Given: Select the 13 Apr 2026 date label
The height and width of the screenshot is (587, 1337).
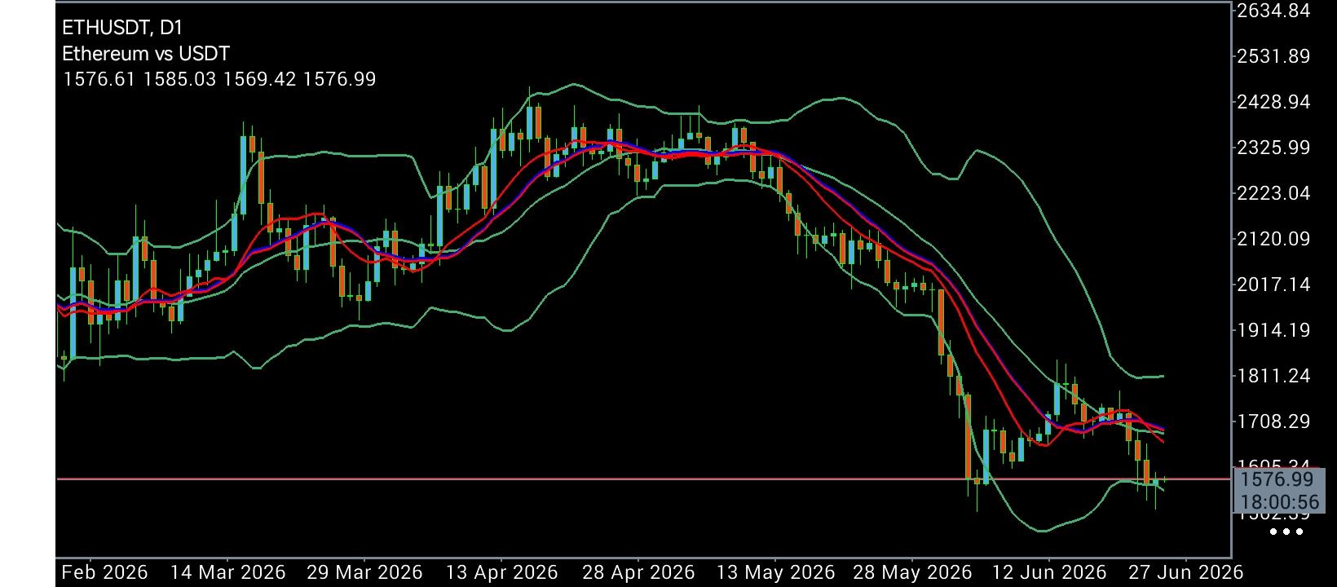Looking at the screenshot, I should pyautogui.click(x=501, y=572).
